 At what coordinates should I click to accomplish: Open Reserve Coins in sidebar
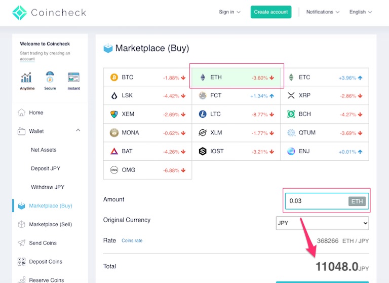coord(47,280)
